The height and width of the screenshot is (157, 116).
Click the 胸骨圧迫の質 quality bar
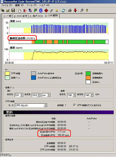click(59, 42)
